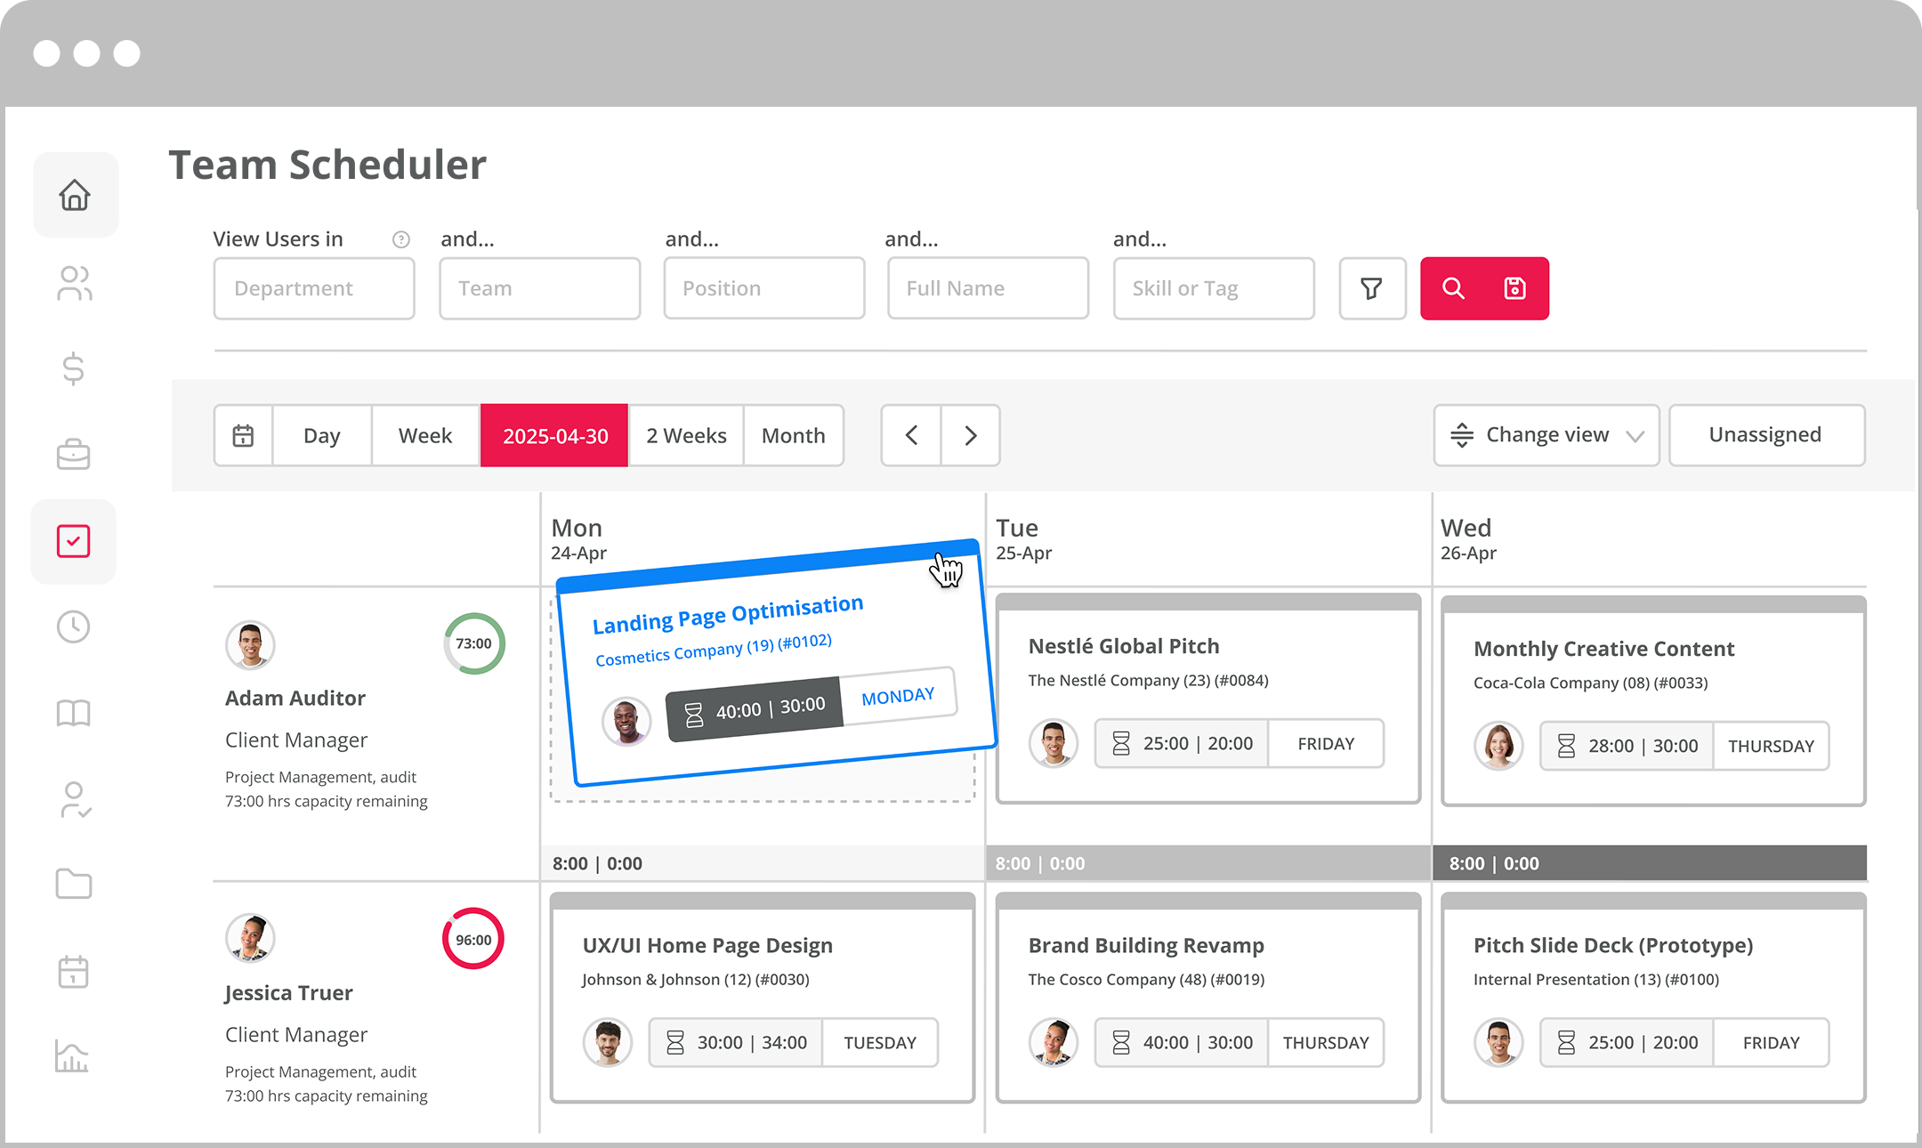Switch to the Week view tab

click(x=424, y=435)
